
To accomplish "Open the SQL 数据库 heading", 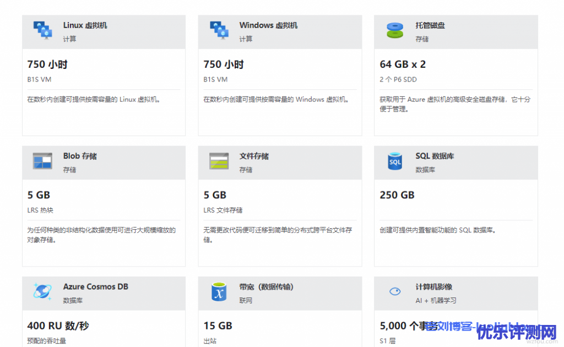I will tap(435, 156).
